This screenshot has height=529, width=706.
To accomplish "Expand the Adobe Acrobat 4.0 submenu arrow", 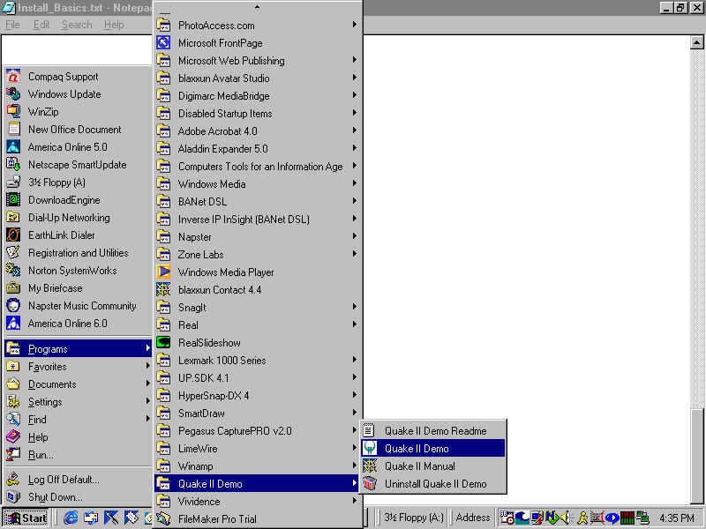I will 355,131.
